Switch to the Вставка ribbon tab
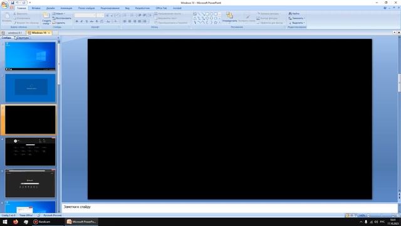Viewport: 401px width, 226px height. (36, 8)
